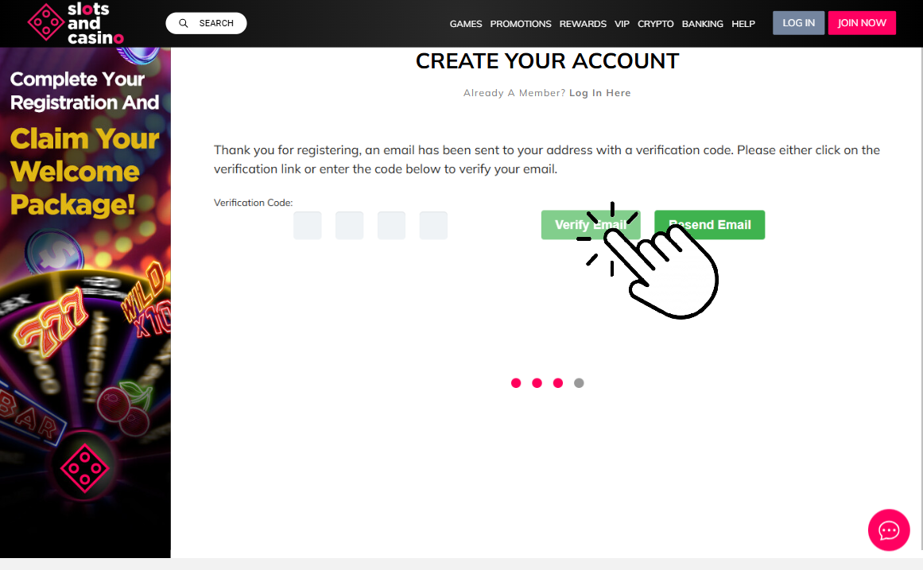The image size is (923, 570).
Task: Open the Games menu
Action: (466, 24)
